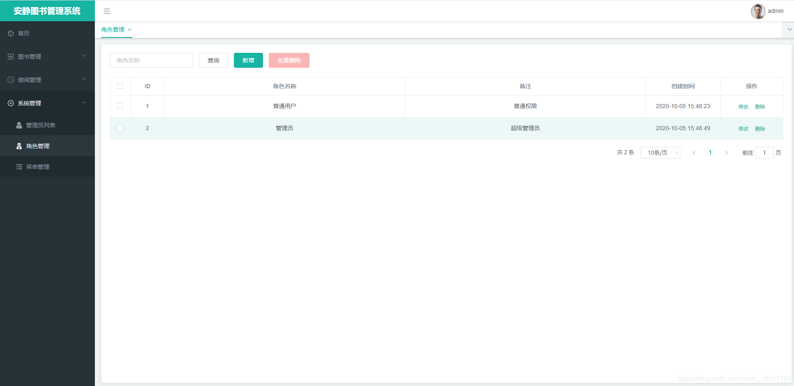The height and width of the screenshot is (386, 794).
Task: Click the role icon beside 角色管理
Action: point(19,146)
